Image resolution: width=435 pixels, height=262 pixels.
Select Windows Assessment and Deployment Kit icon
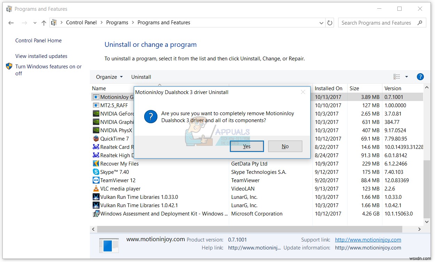(96, 214)
